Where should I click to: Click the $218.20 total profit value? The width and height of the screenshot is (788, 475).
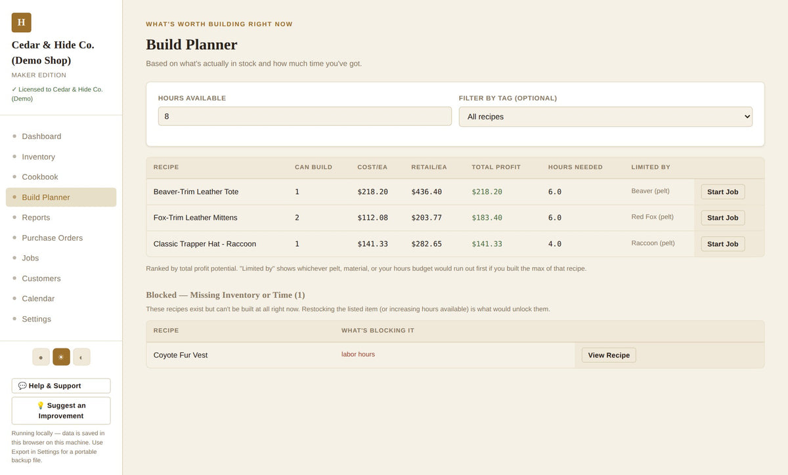[487, 192]
